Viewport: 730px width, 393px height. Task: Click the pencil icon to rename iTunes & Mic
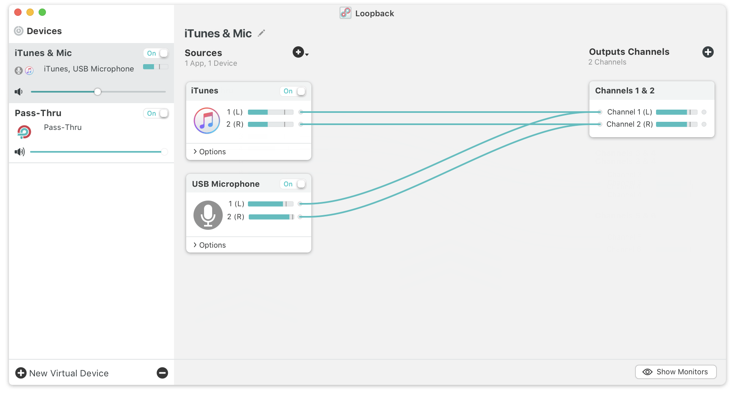coord(261,33)
